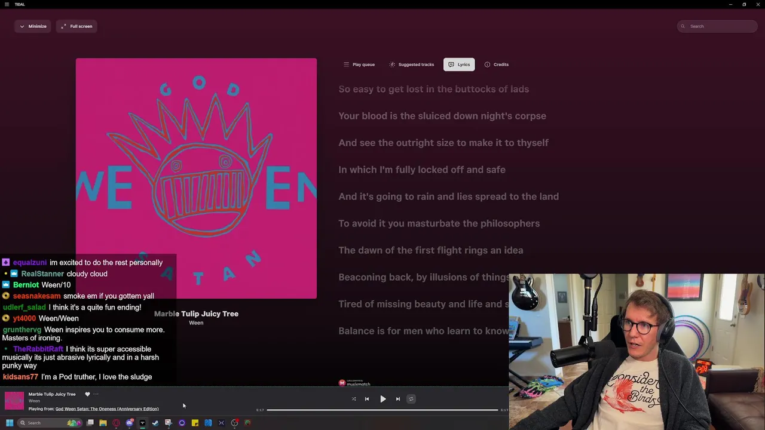Image resolution: width=765 pixels, height=430 pixels.
Task: Switch to TIDAL in the taskbar
Action: 142,423
